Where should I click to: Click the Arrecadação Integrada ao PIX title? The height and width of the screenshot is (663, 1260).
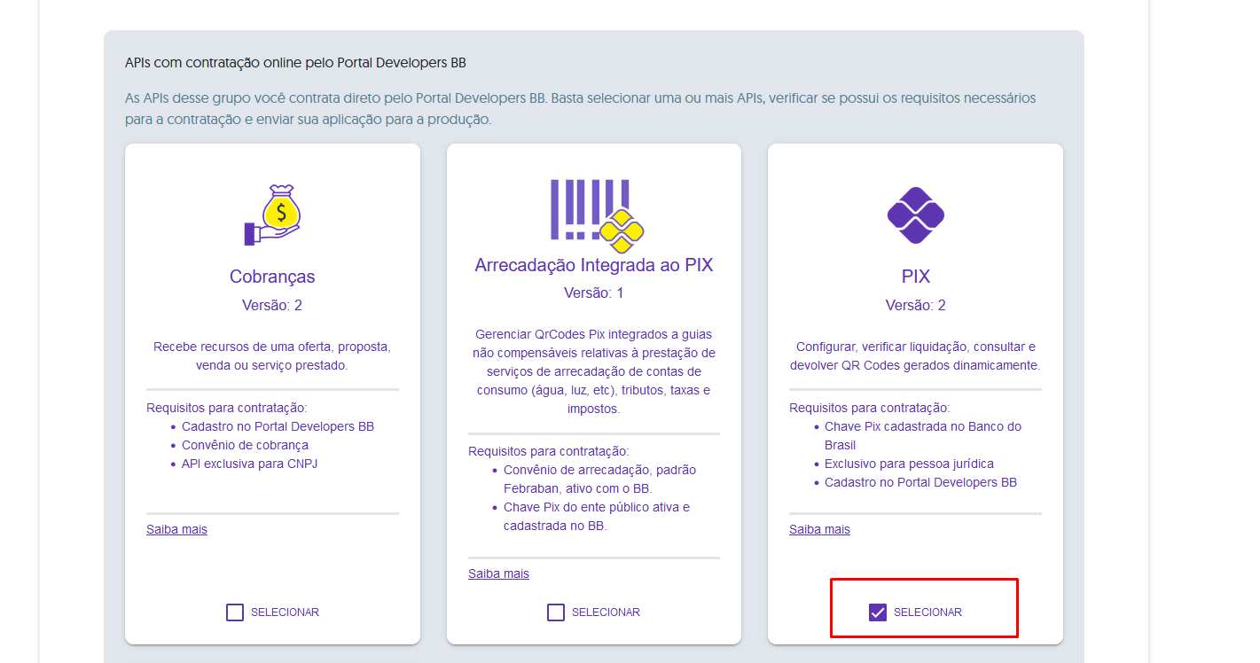coord(593,265)
